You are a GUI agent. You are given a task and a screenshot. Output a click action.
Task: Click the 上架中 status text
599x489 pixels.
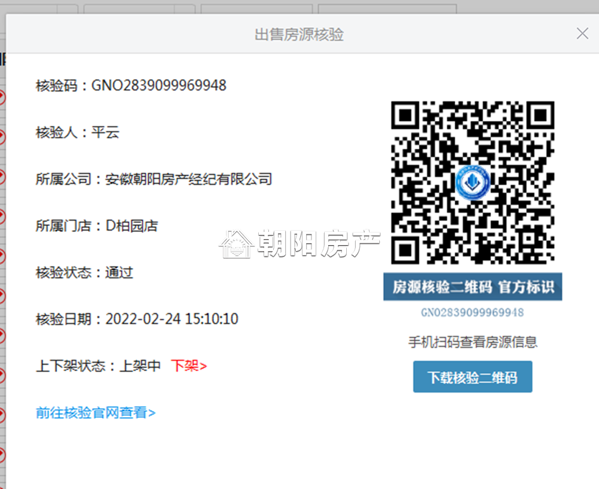pyautogui.click(x=140, y=366)
